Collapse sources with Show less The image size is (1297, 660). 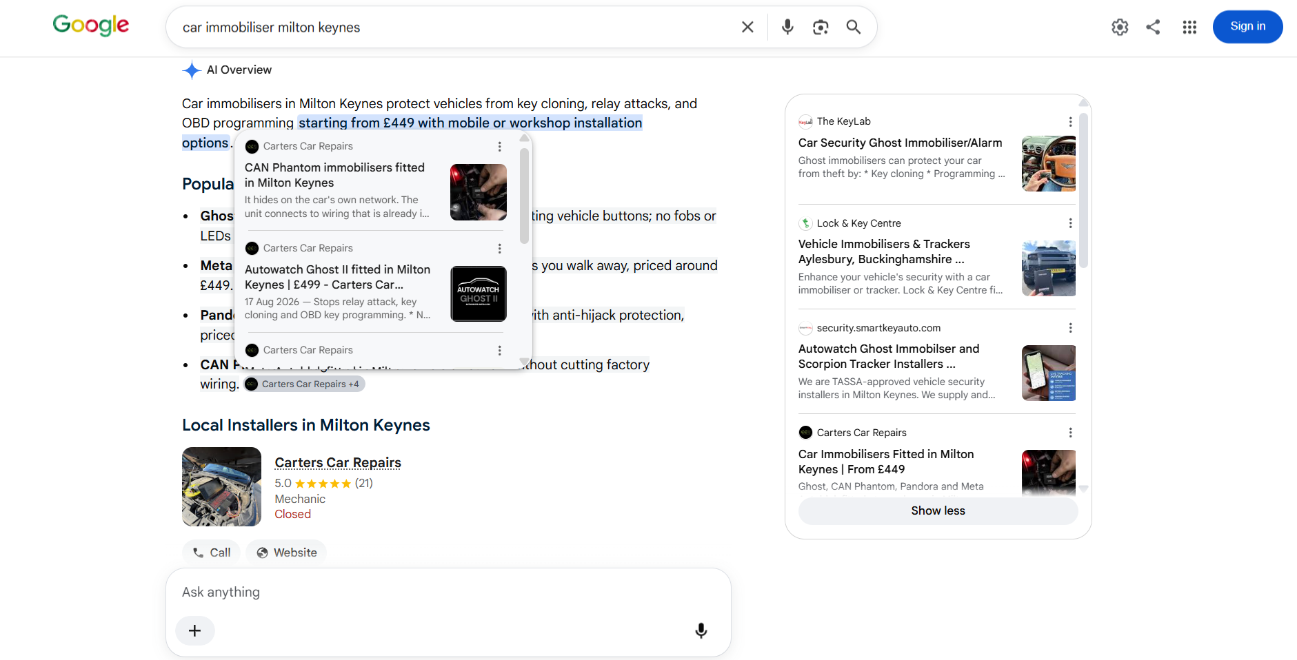click(938, 511)
